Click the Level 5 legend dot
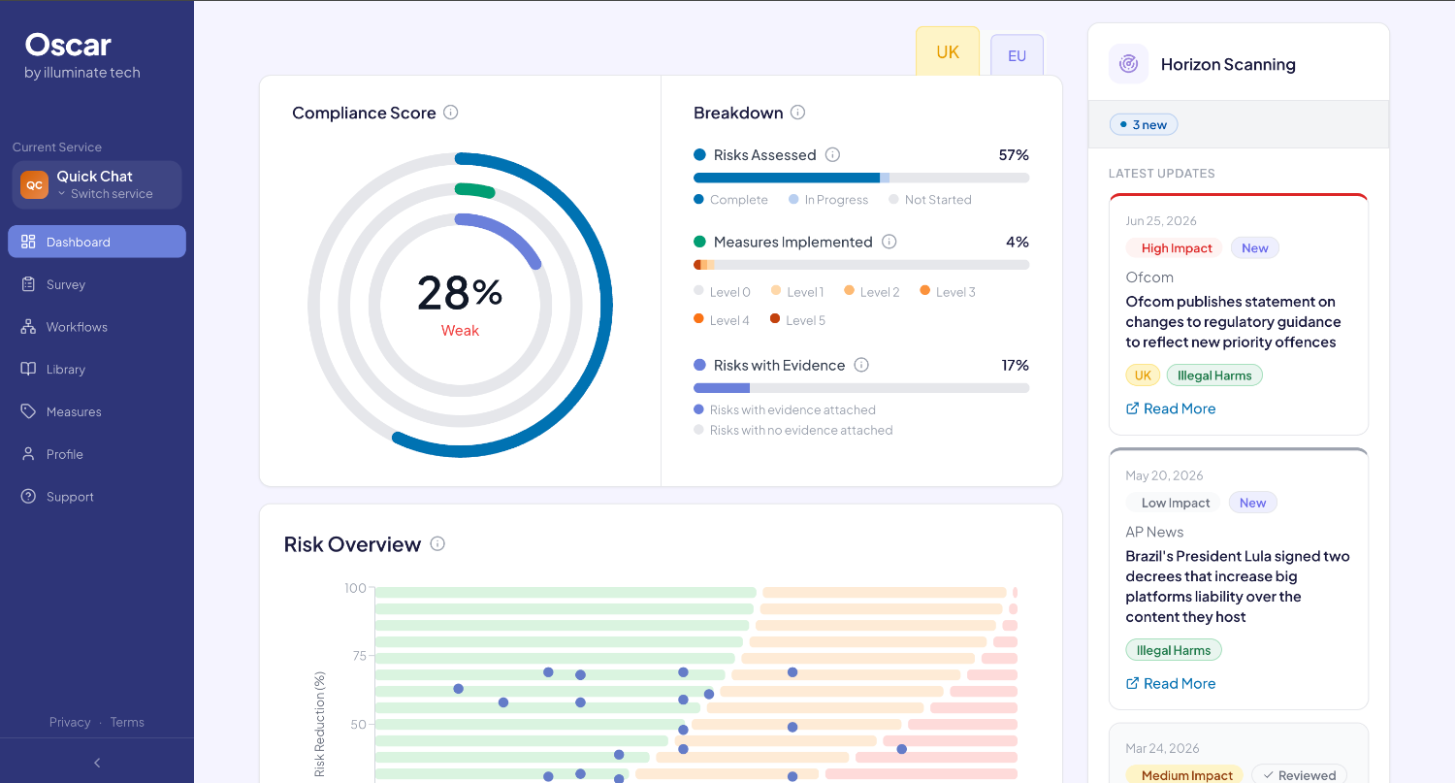 tap(775, 319)
